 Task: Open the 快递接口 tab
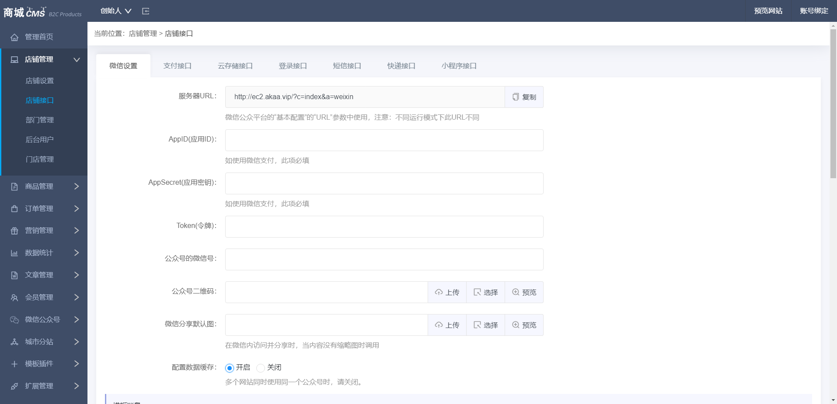point(400,66)
